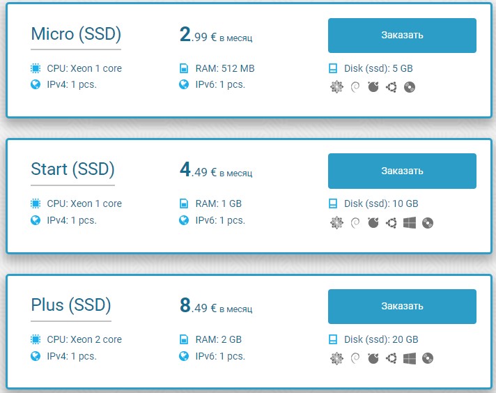The width and height of the screenshot is (496, 393).
Task: Click the RAM: 1 GB text
Action: coord(219,203)
